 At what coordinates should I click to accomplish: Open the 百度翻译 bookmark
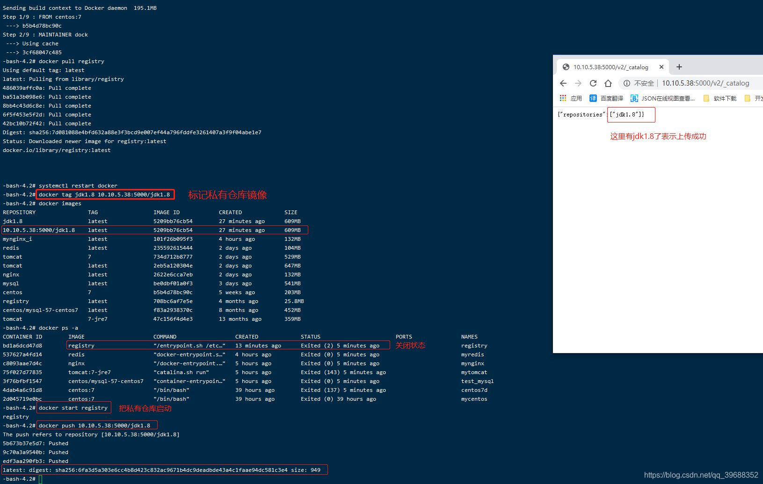pos(606,98)
